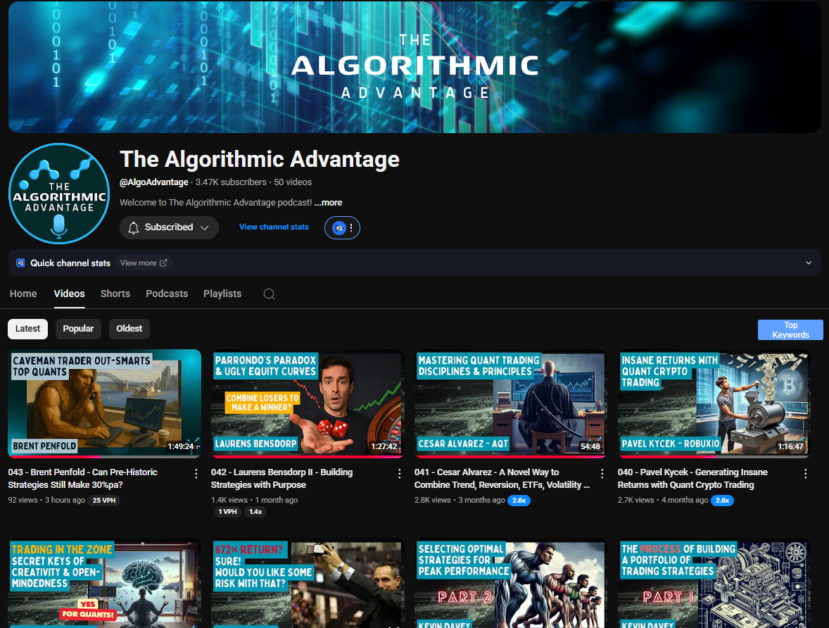
Task: Click the 1 VPH badge
Action: [228, 512]
